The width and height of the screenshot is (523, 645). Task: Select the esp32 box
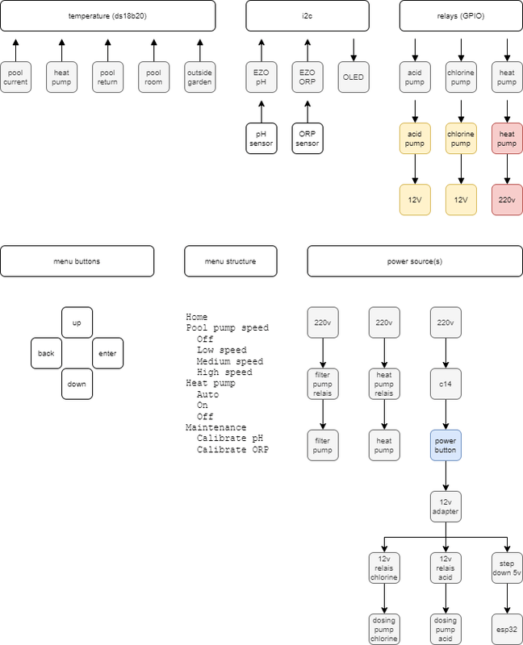click(x=507, y=630)
